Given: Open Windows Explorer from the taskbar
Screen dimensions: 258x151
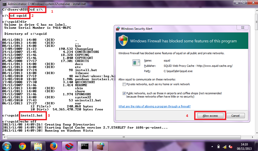Looking at the screenshot, I should click(x=38, y=146).
